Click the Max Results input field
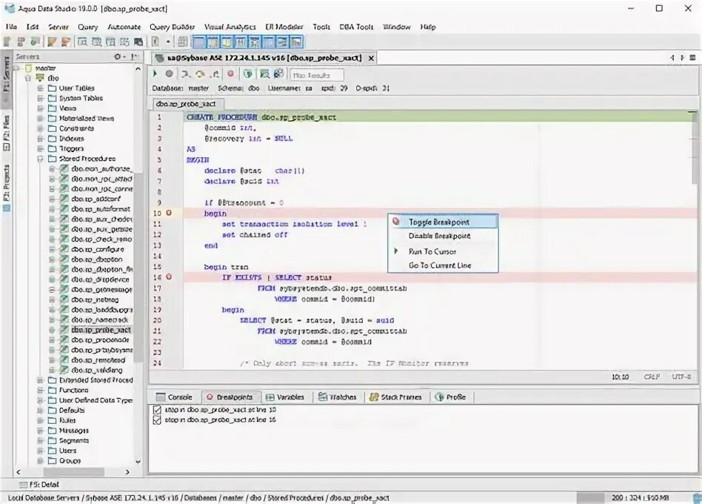This screenshot has height=504, width=702. tap(316, 75)
